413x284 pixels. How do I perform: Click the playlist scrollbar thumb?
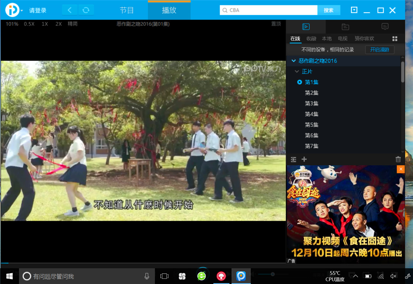tap(403, 72)
